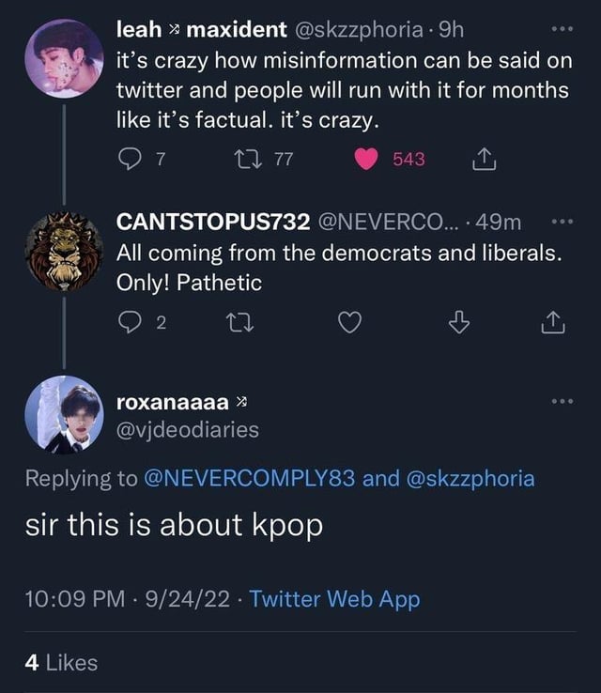The height and width of the screenshot is (693, 601).
Task: Open more options on roxanaaaa's tweet
Action: (x=561, y=402)
